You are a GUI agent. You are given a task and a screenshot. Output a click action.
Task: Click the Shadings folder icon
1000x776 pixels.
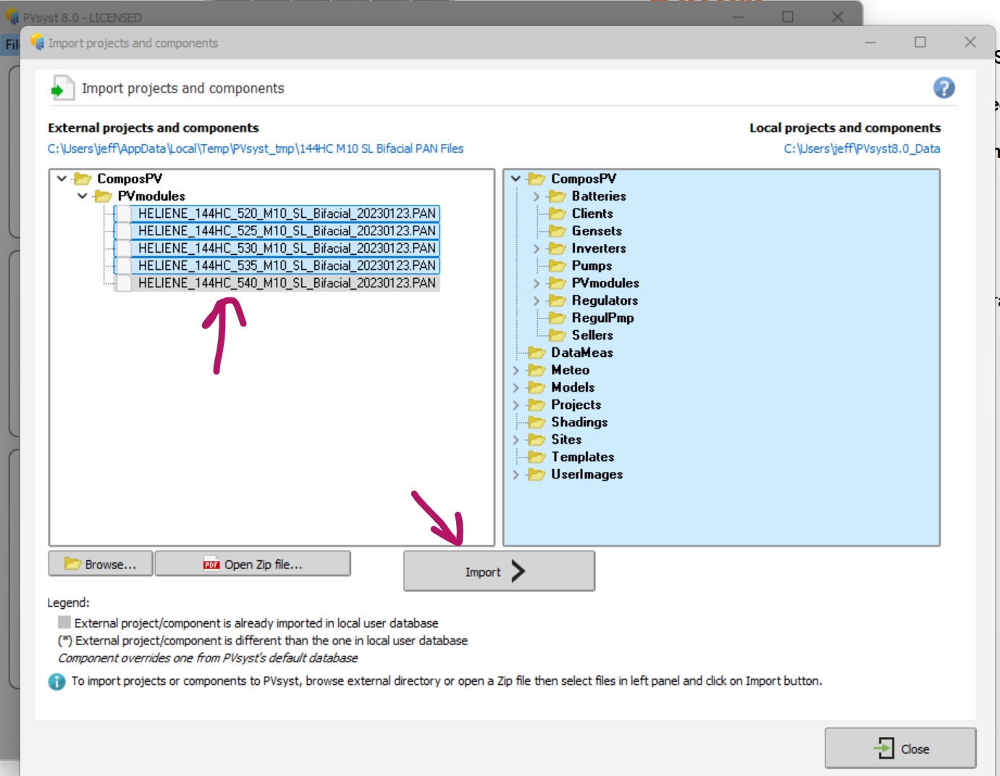tap(537, 422)
